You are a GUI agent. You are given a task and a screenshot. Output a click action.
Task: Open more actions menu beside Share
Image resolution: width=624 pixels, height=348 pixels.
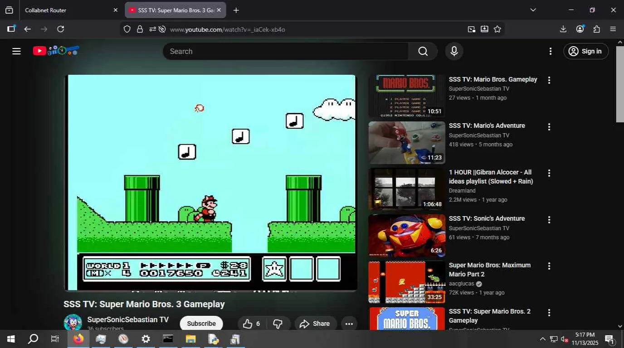[349, 324]
